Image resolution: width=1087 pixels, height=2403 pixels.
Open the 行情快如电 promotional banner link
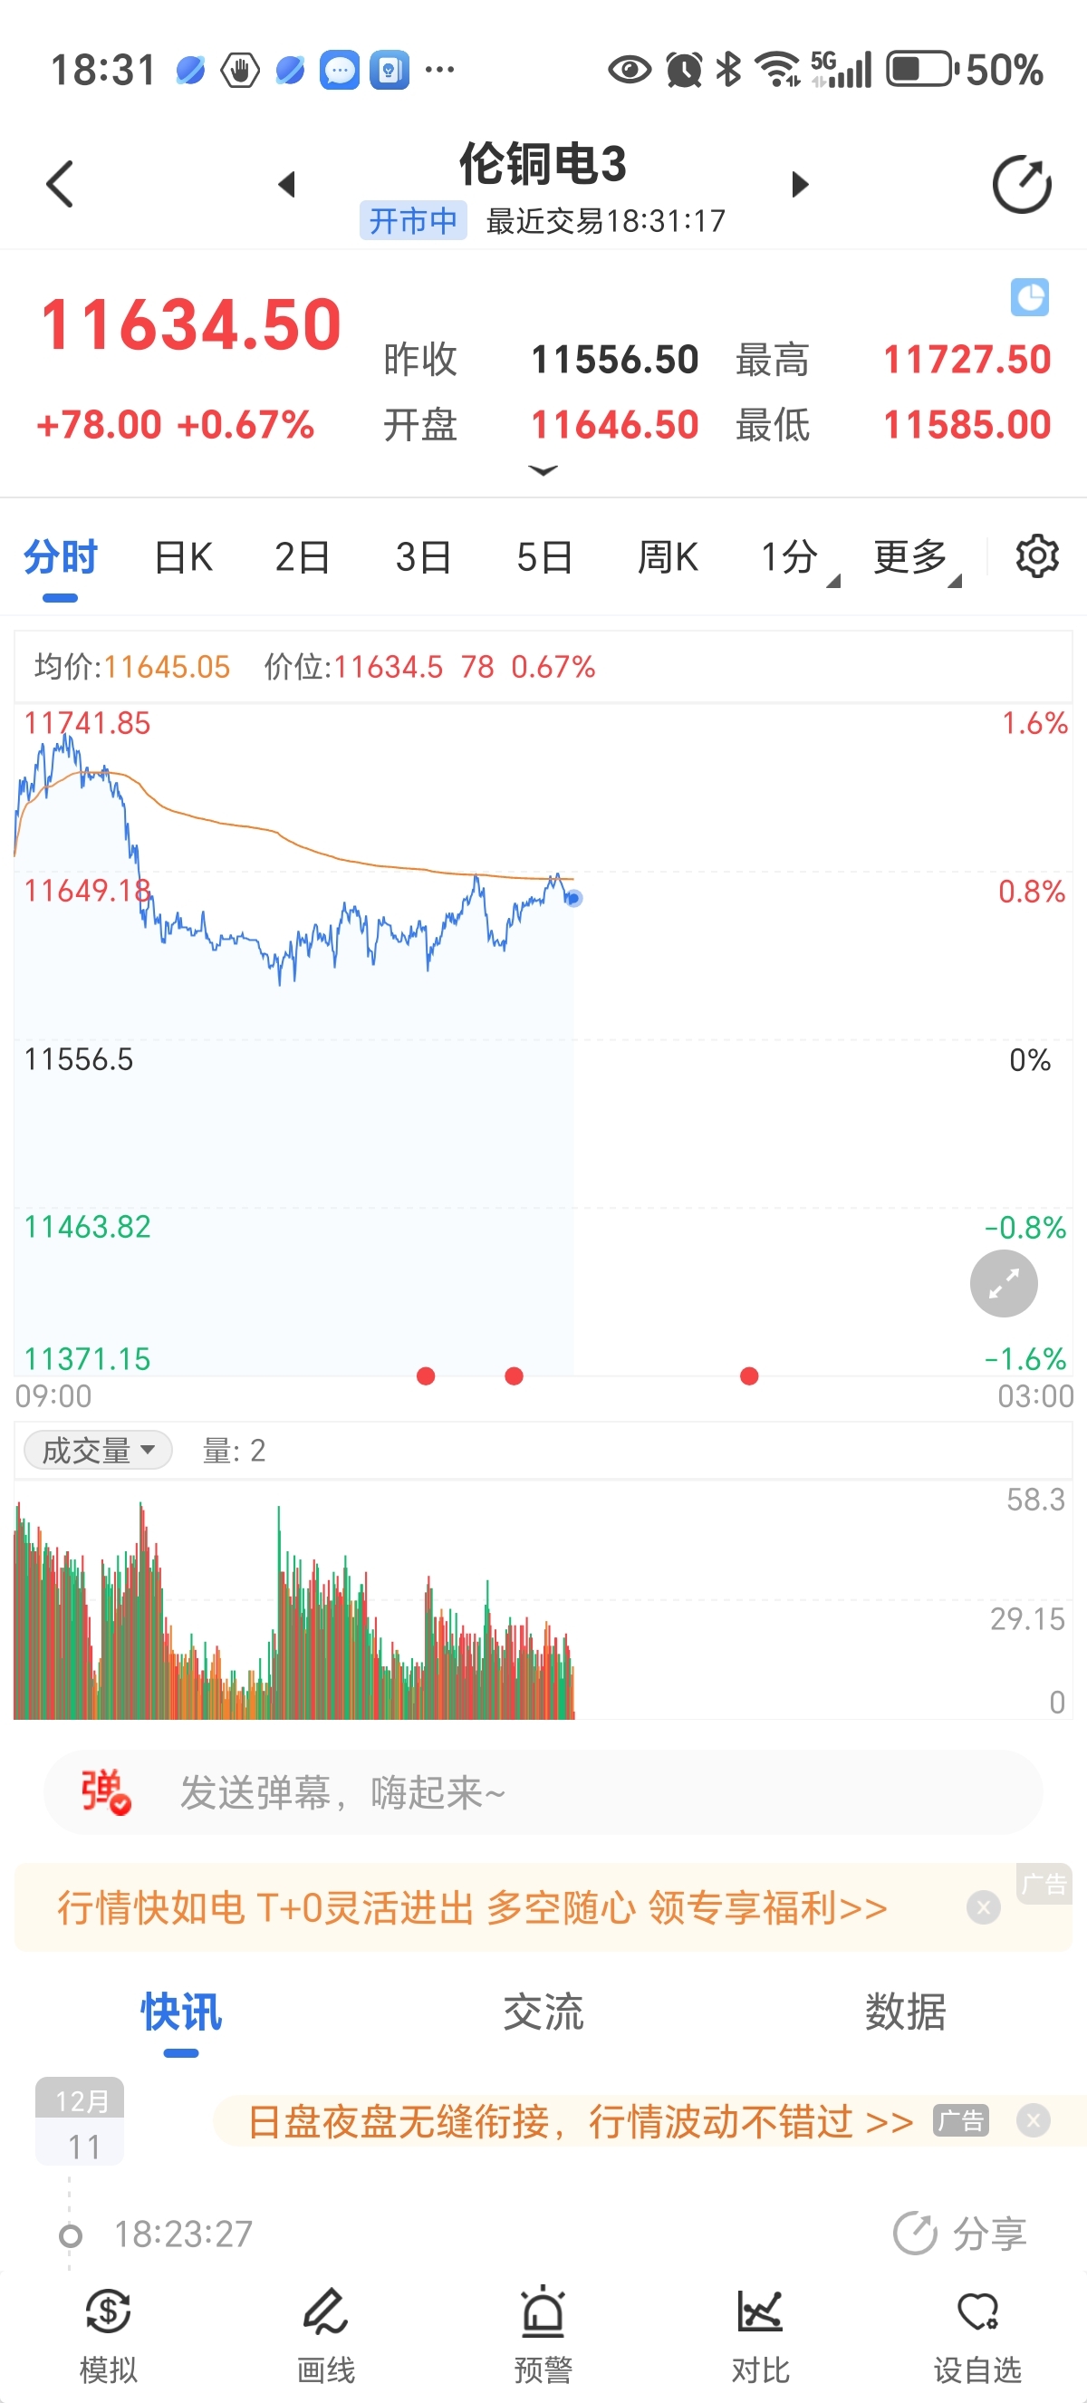(472, 1907)
